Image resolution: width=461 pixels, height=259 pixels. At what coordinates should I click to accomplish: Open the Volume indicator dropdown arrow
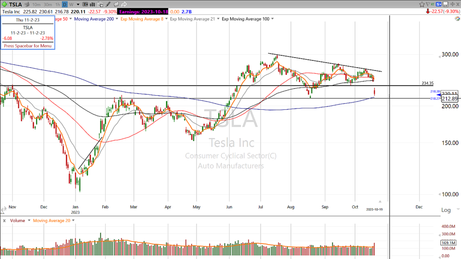click(x=29, y=221)
